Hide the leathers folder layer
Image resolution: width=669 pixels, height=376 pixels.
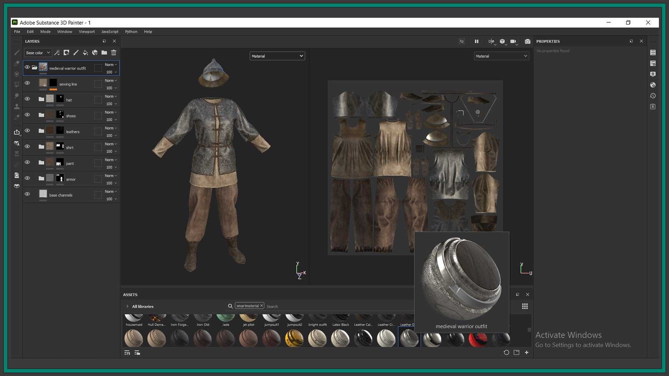27,131
